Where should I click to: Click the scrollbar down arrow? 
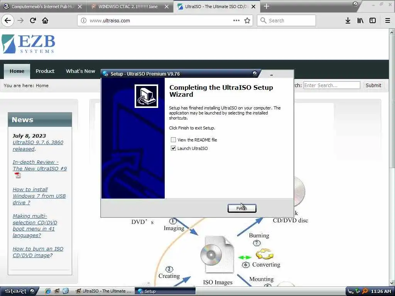(x=392, y=284)
